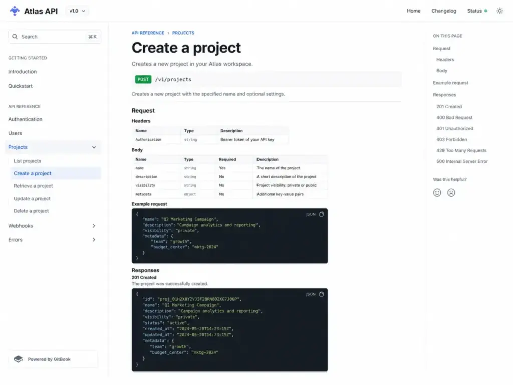Jump to 500 Internal Server Error
The width and height of the screenshot is (513, 385).
[462, 161]
